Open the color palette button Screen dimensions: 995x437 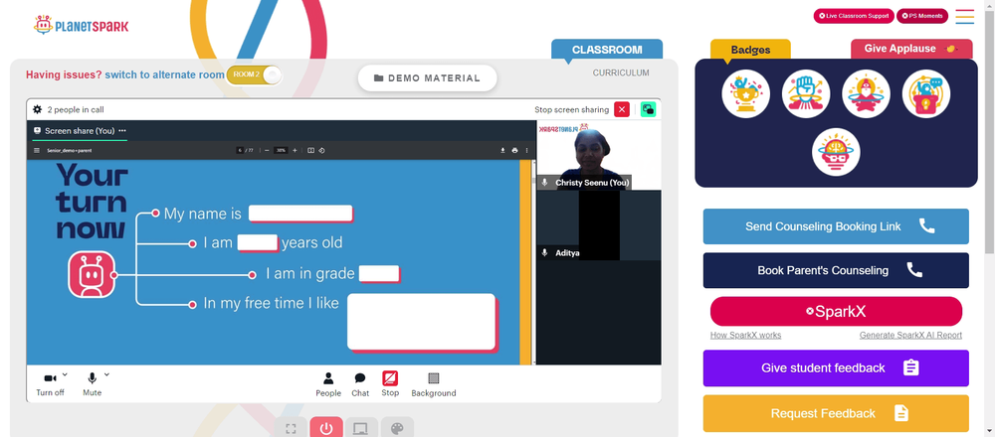pyautogui.click(x=397, y=427)
